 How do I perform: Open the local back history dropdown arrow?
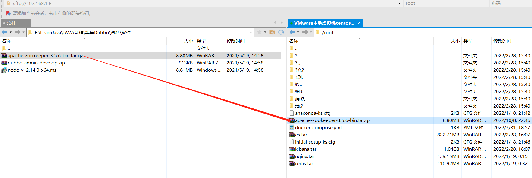pyautogui.click(x=11, y=32)
